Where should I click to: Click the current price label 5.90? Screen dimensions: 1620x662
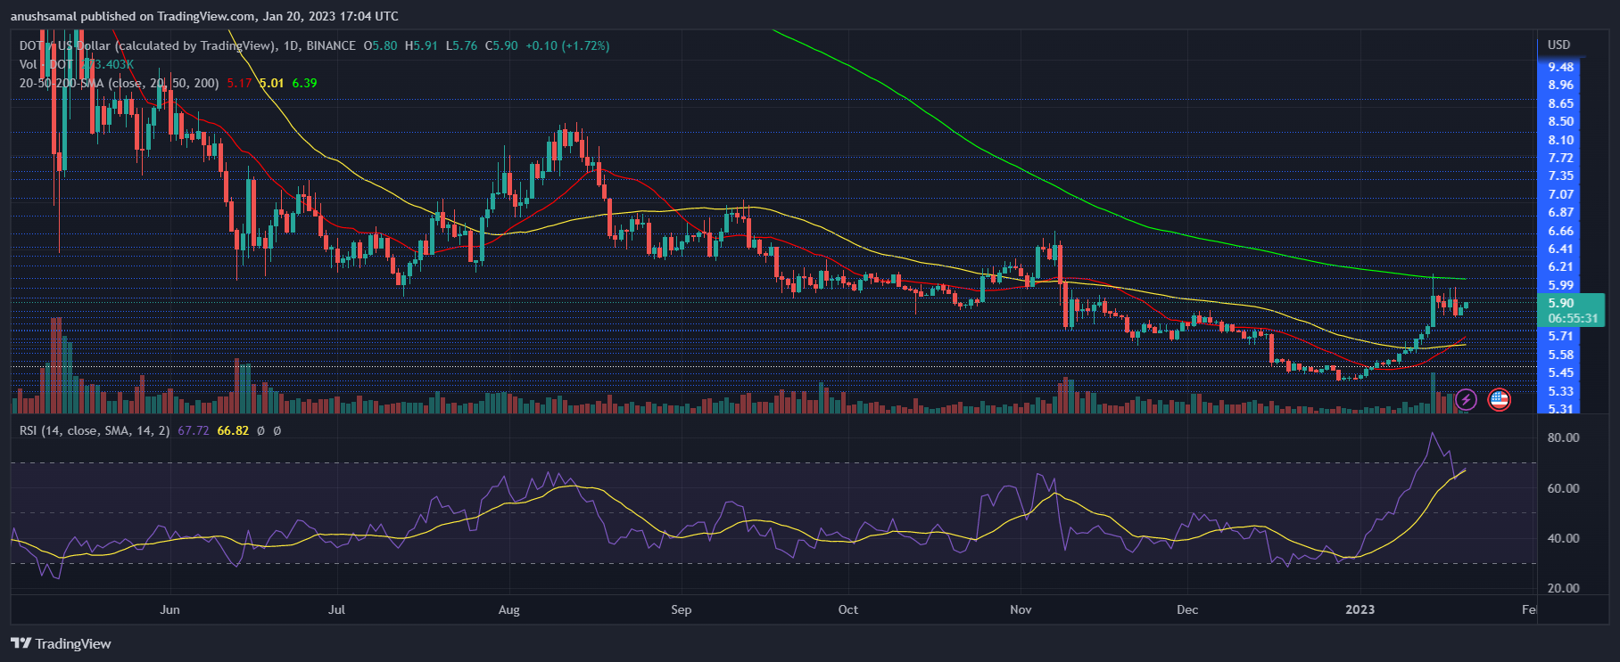(1561, 303)
